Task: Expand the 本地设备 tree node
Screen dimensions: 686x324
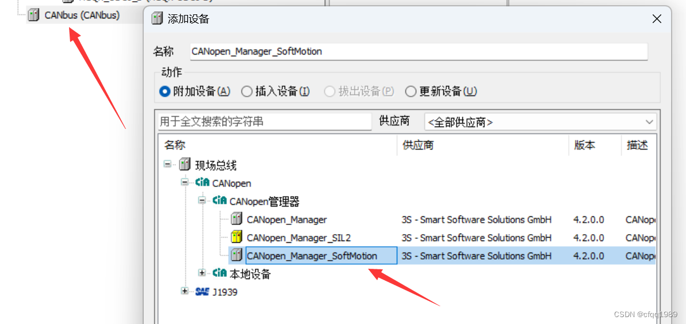Action: [202, 273]
